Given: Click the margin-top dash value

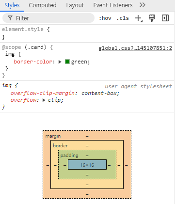Looking at the screenshot, I should (x=87, y=136).
